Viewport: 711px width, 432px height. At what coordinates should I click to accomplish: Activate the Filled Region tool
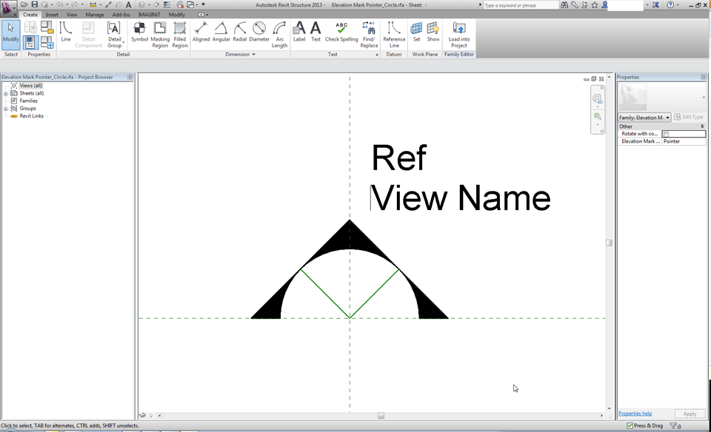(x=180, y=33)
